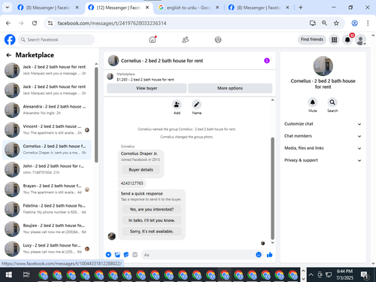376x282 pixels.
Task: Mute the conversation using the bell icon
Action: coord(313,102)
